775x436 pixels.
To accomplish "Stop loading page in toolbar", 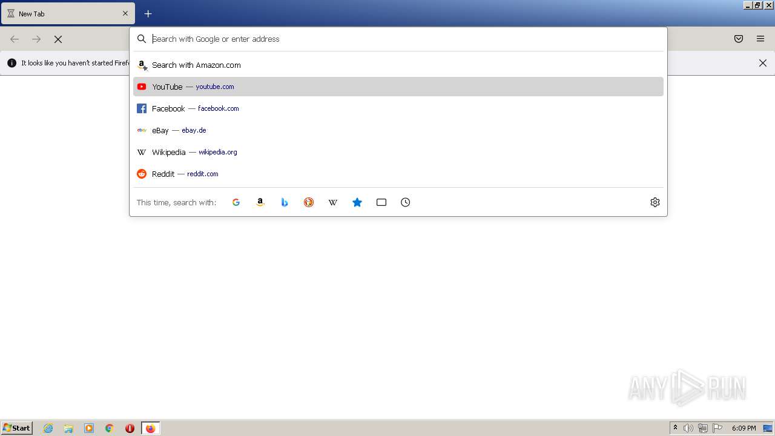I will (x=58, y=39).
